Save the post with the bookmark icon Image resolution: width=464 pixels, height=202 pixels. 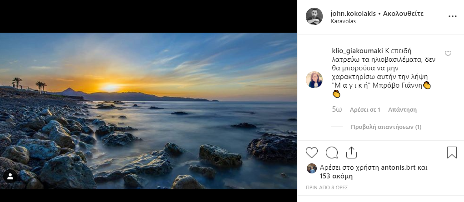452,153
